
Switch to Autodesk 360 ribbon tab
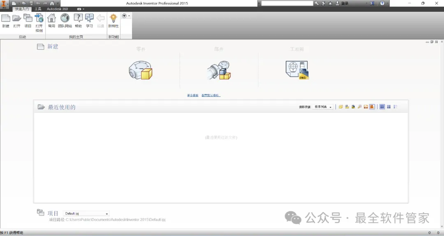57,9
